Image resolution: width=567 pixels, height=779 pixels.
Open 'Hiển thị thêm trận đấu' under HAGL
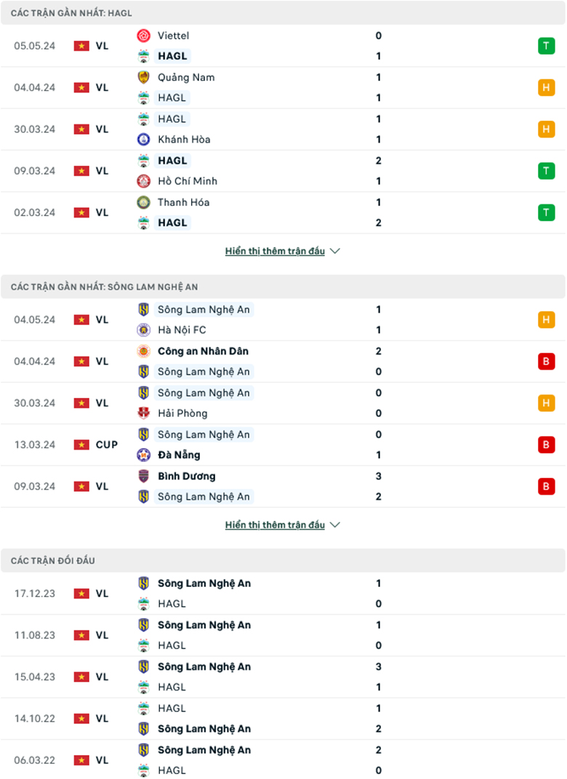click(x=275, y=251)
